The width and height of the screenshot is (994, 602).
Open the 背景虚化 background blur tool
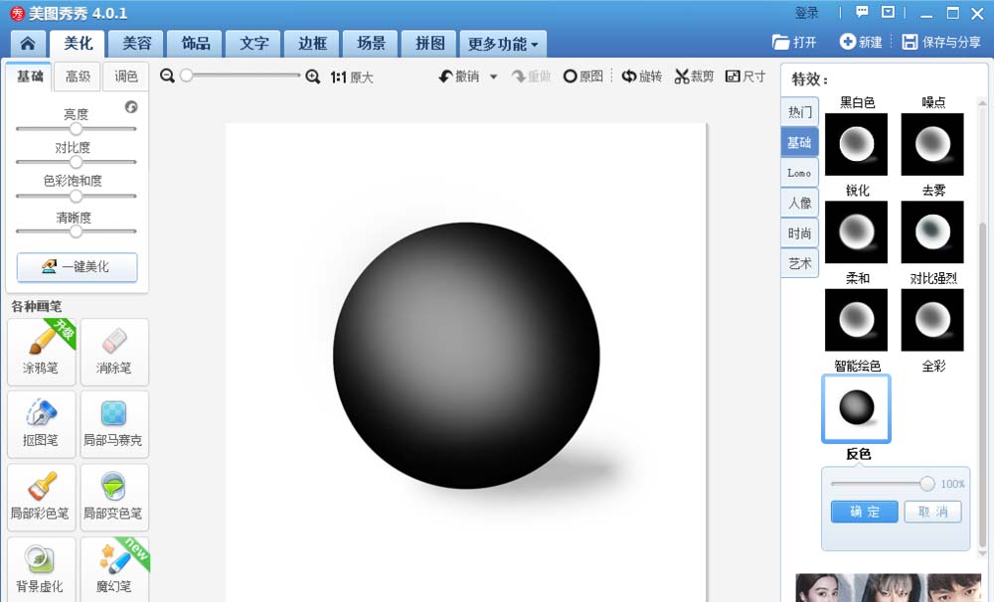tap(41, 569)
